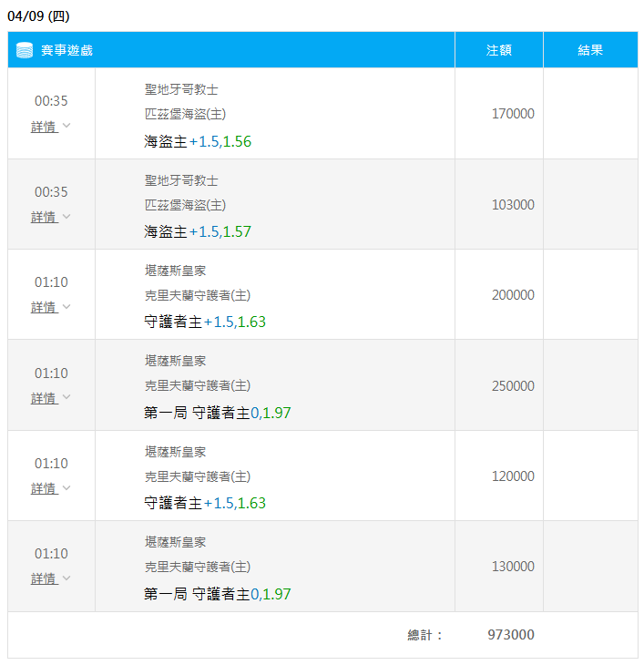Click 堪薩斯皇家 team name in the 130000 row
This screenshot has height=665, width=644.
[176, 541]
